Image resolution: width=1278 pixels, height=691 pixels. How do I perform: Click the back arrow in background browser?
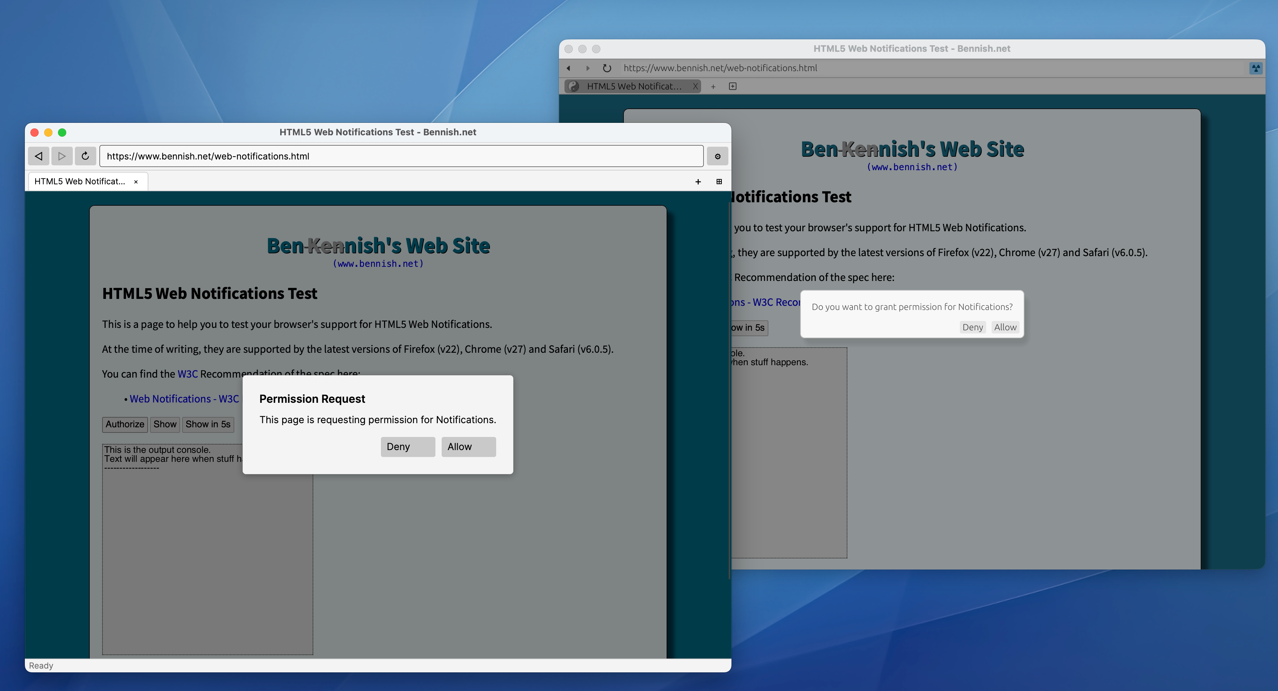pos(569,68)
